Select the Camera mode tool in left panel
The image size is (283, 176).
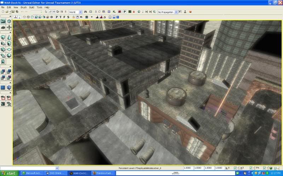(x=3, y=21)
